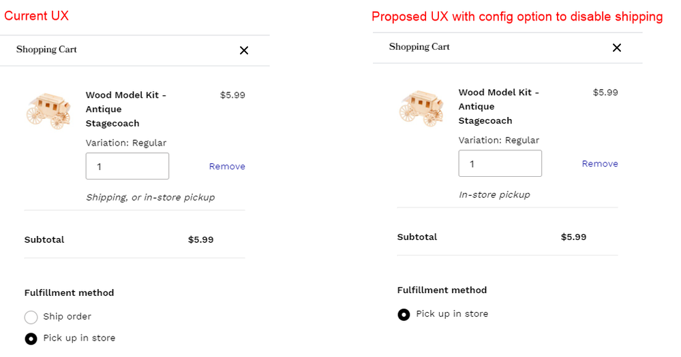The width and height of the screenshot is (681, 357).
Task: Remove the item from Current UX cart
Action: [x=227, y=167]
